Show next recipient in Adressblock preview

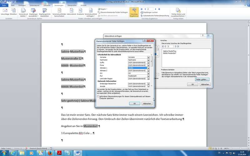[176, 46]
